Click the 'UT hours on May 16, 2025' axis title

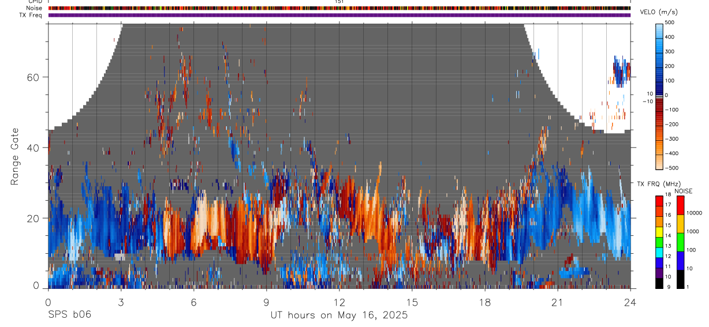pyautogui.click(x=339, y=315)
